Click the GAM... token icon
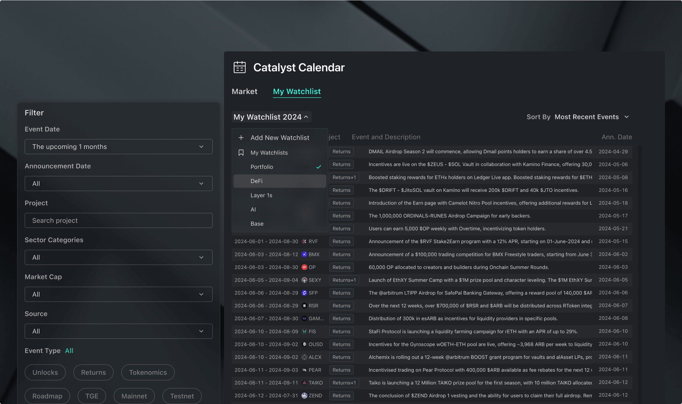Image resolution: width=682 pixels, height=404 pixels. 304,318
